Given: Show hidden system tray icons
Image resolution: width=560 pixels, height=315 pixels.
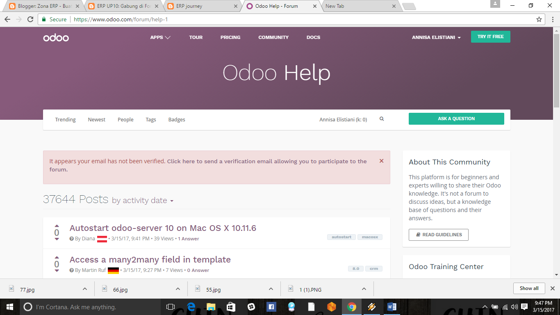Looking at the screenshot, I should (x=485, y=307).
